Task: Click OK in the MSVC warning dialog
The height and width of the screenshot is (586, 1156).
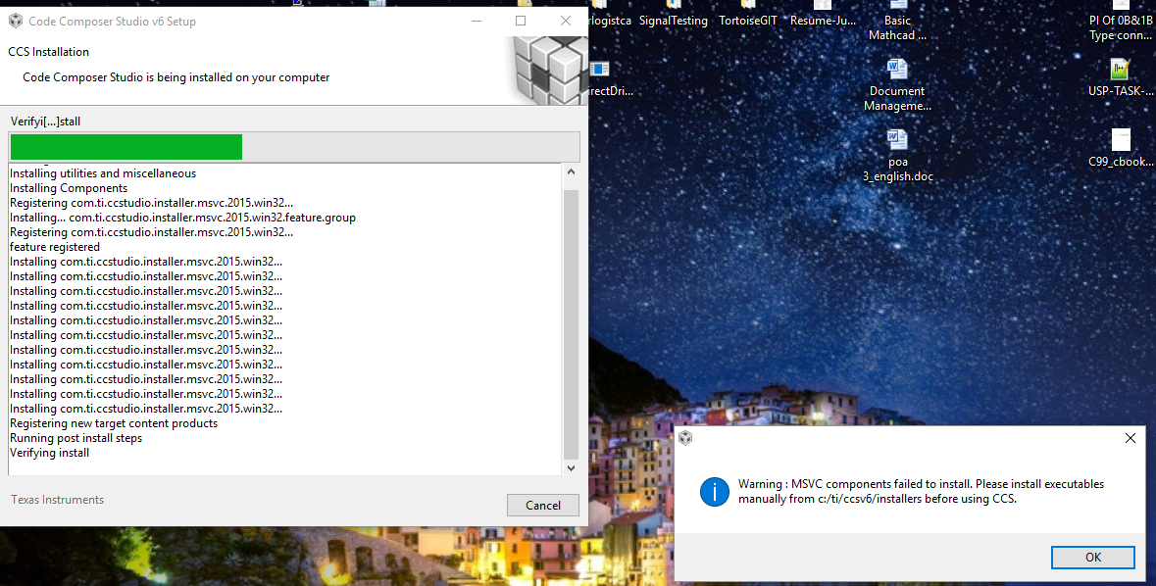Action: 1092,558
